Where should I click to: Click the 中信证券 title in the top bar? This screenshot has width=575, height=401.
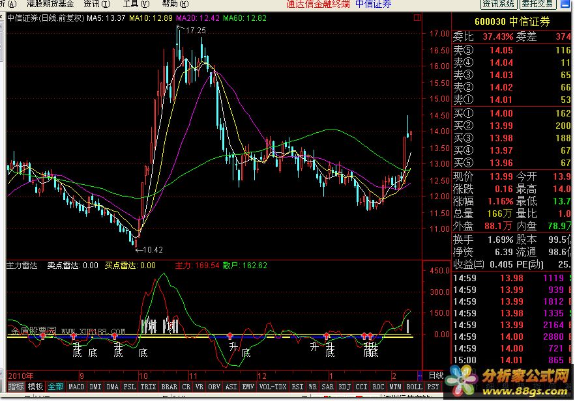coord(374,4)
